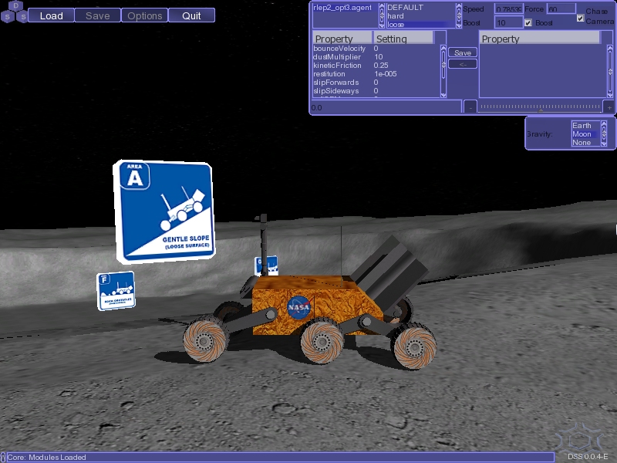Click the down arrow of the bounceVelocity property table
617x463 pixels.
point(443,95)
